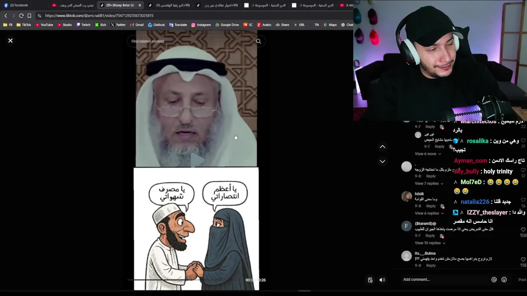The image size is (527, 296).
Task: Open the emoji picker in comment box
Action: 504,280
